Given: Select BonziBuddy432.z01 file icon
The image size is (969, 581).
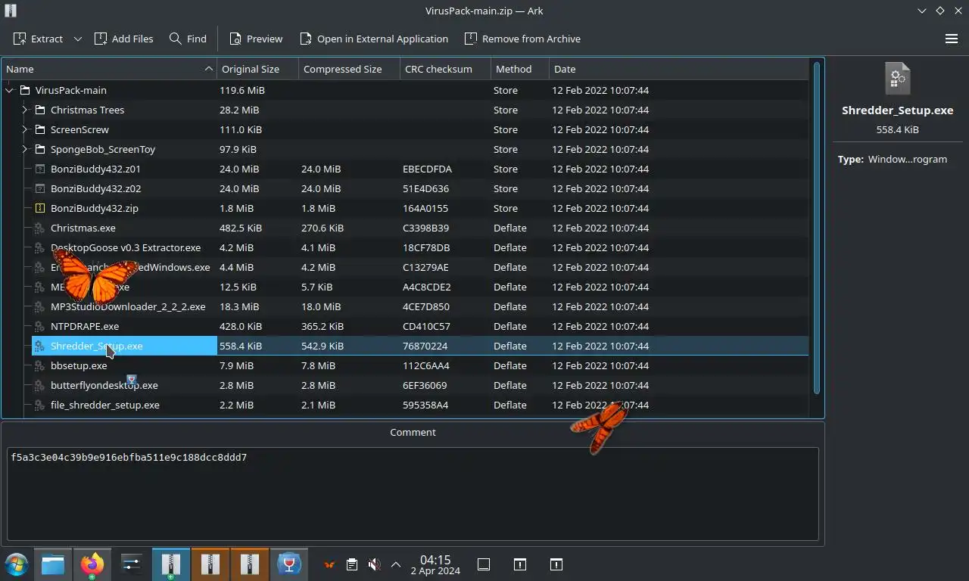Looking at the screenshot, I should (x=40, y=169).
